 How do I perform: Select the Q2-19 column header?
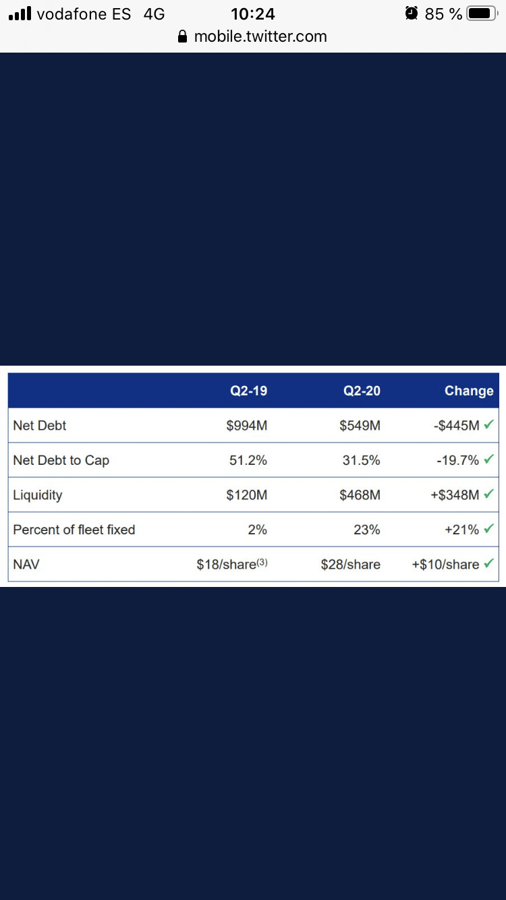point(248,391)
